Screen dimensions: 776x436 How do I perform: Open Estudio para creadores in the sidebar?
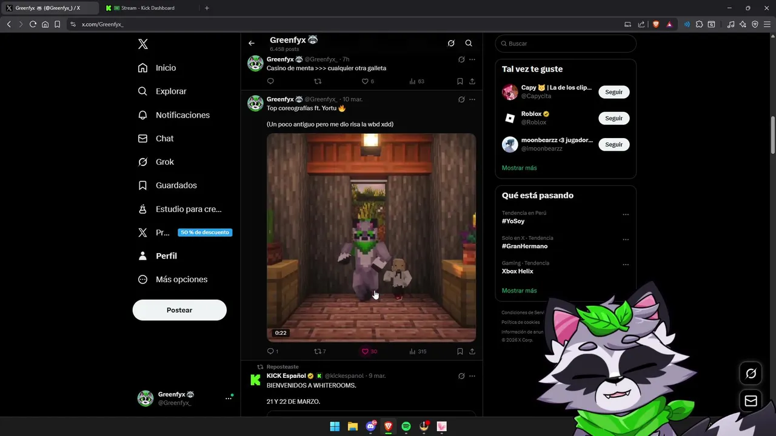pyautogui.click(x=179, y=209)
